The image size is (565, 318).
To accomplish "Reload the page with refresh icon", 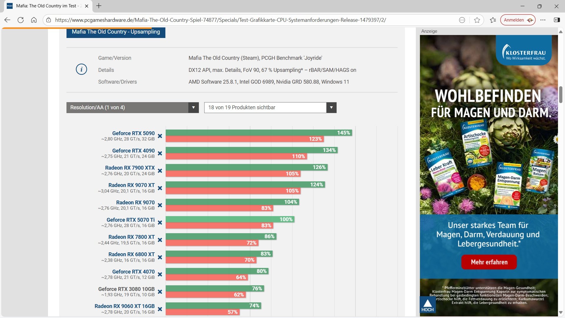I will (x=21, y=20).
